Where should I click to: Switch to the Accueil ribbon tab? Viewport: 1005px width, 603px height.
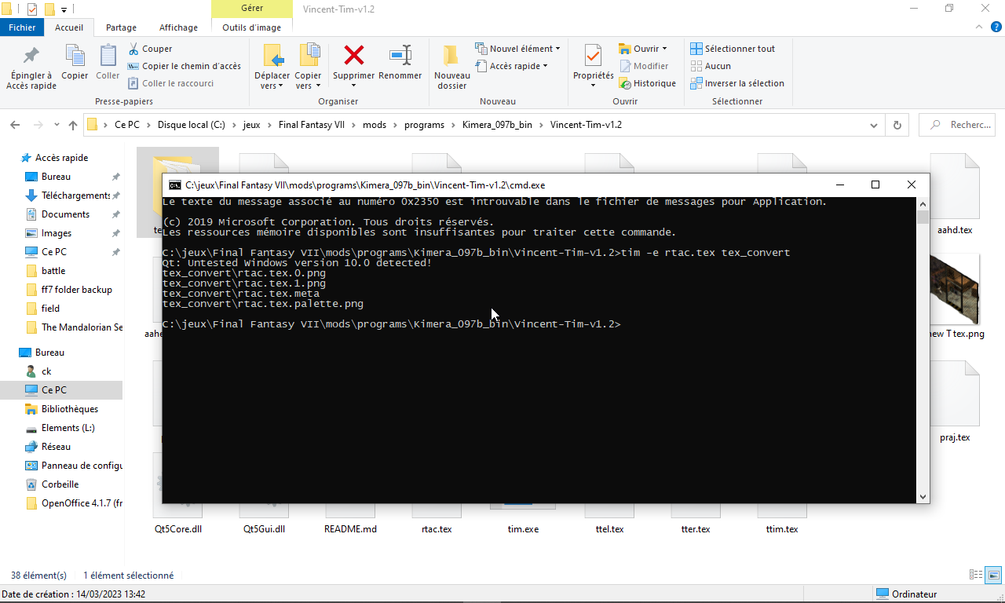pyautogui.click(x=69, y=27)
